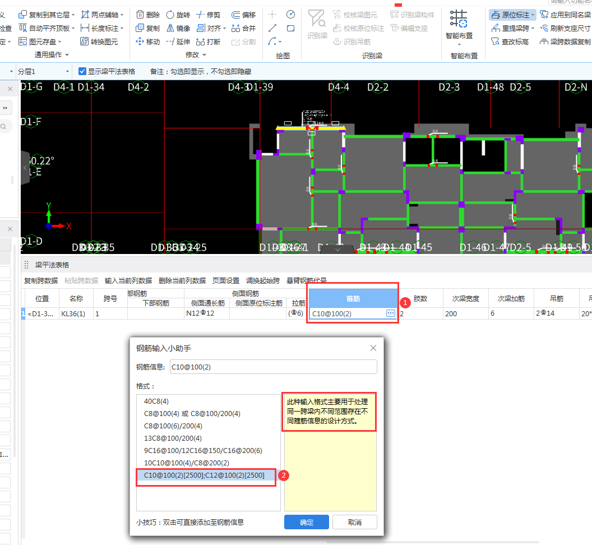The image size is (592, 545).
Task: Open 页面设置 menu item
Action: pos(226,280)
